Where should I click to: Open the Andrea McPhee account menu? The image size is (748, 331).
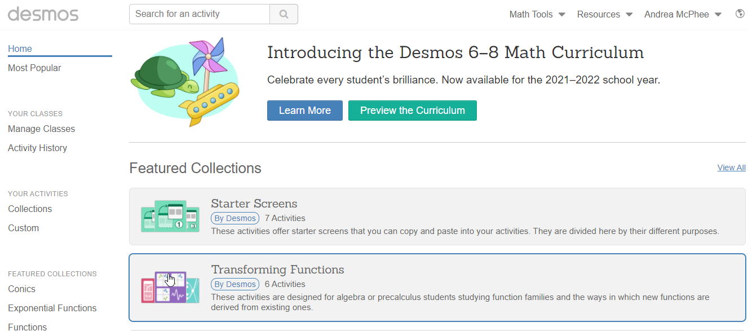(681, 14)
